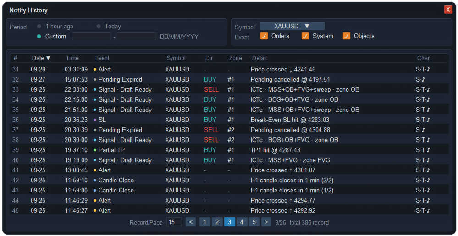Click the blue Candle Close dot row 42
This screenshot has width=458, height=236.
point(95,180)
